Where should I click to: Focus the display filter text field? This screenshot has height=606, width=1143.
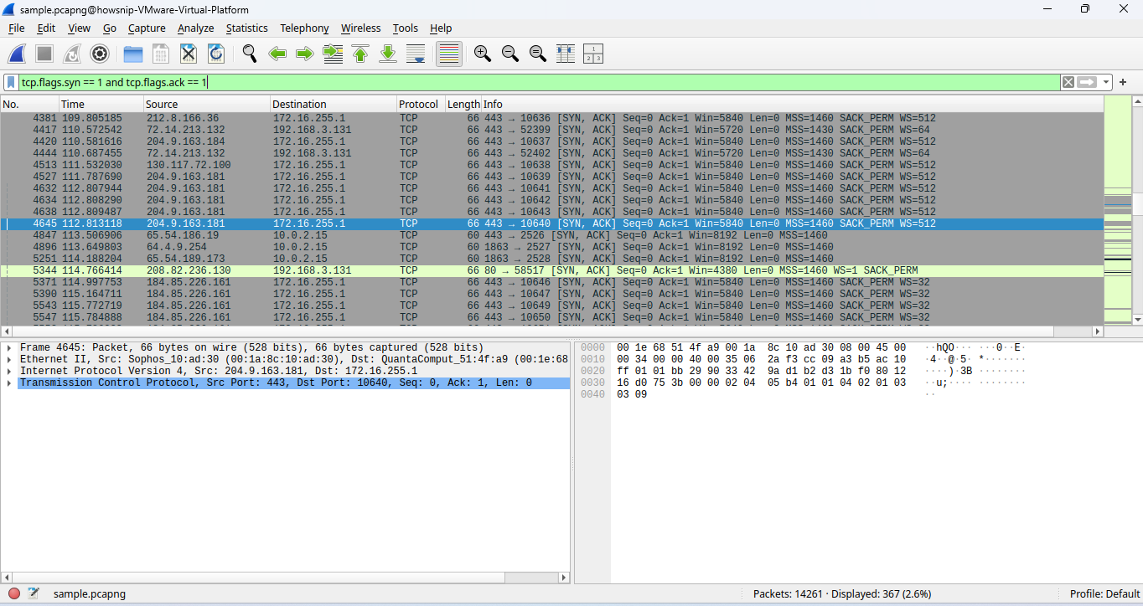540,82
